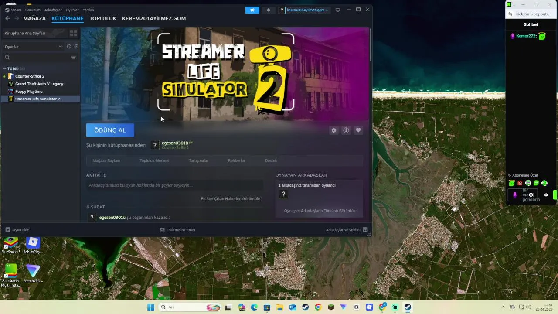Click activity comment input field
Screen dimensions: 558x314
175,185
